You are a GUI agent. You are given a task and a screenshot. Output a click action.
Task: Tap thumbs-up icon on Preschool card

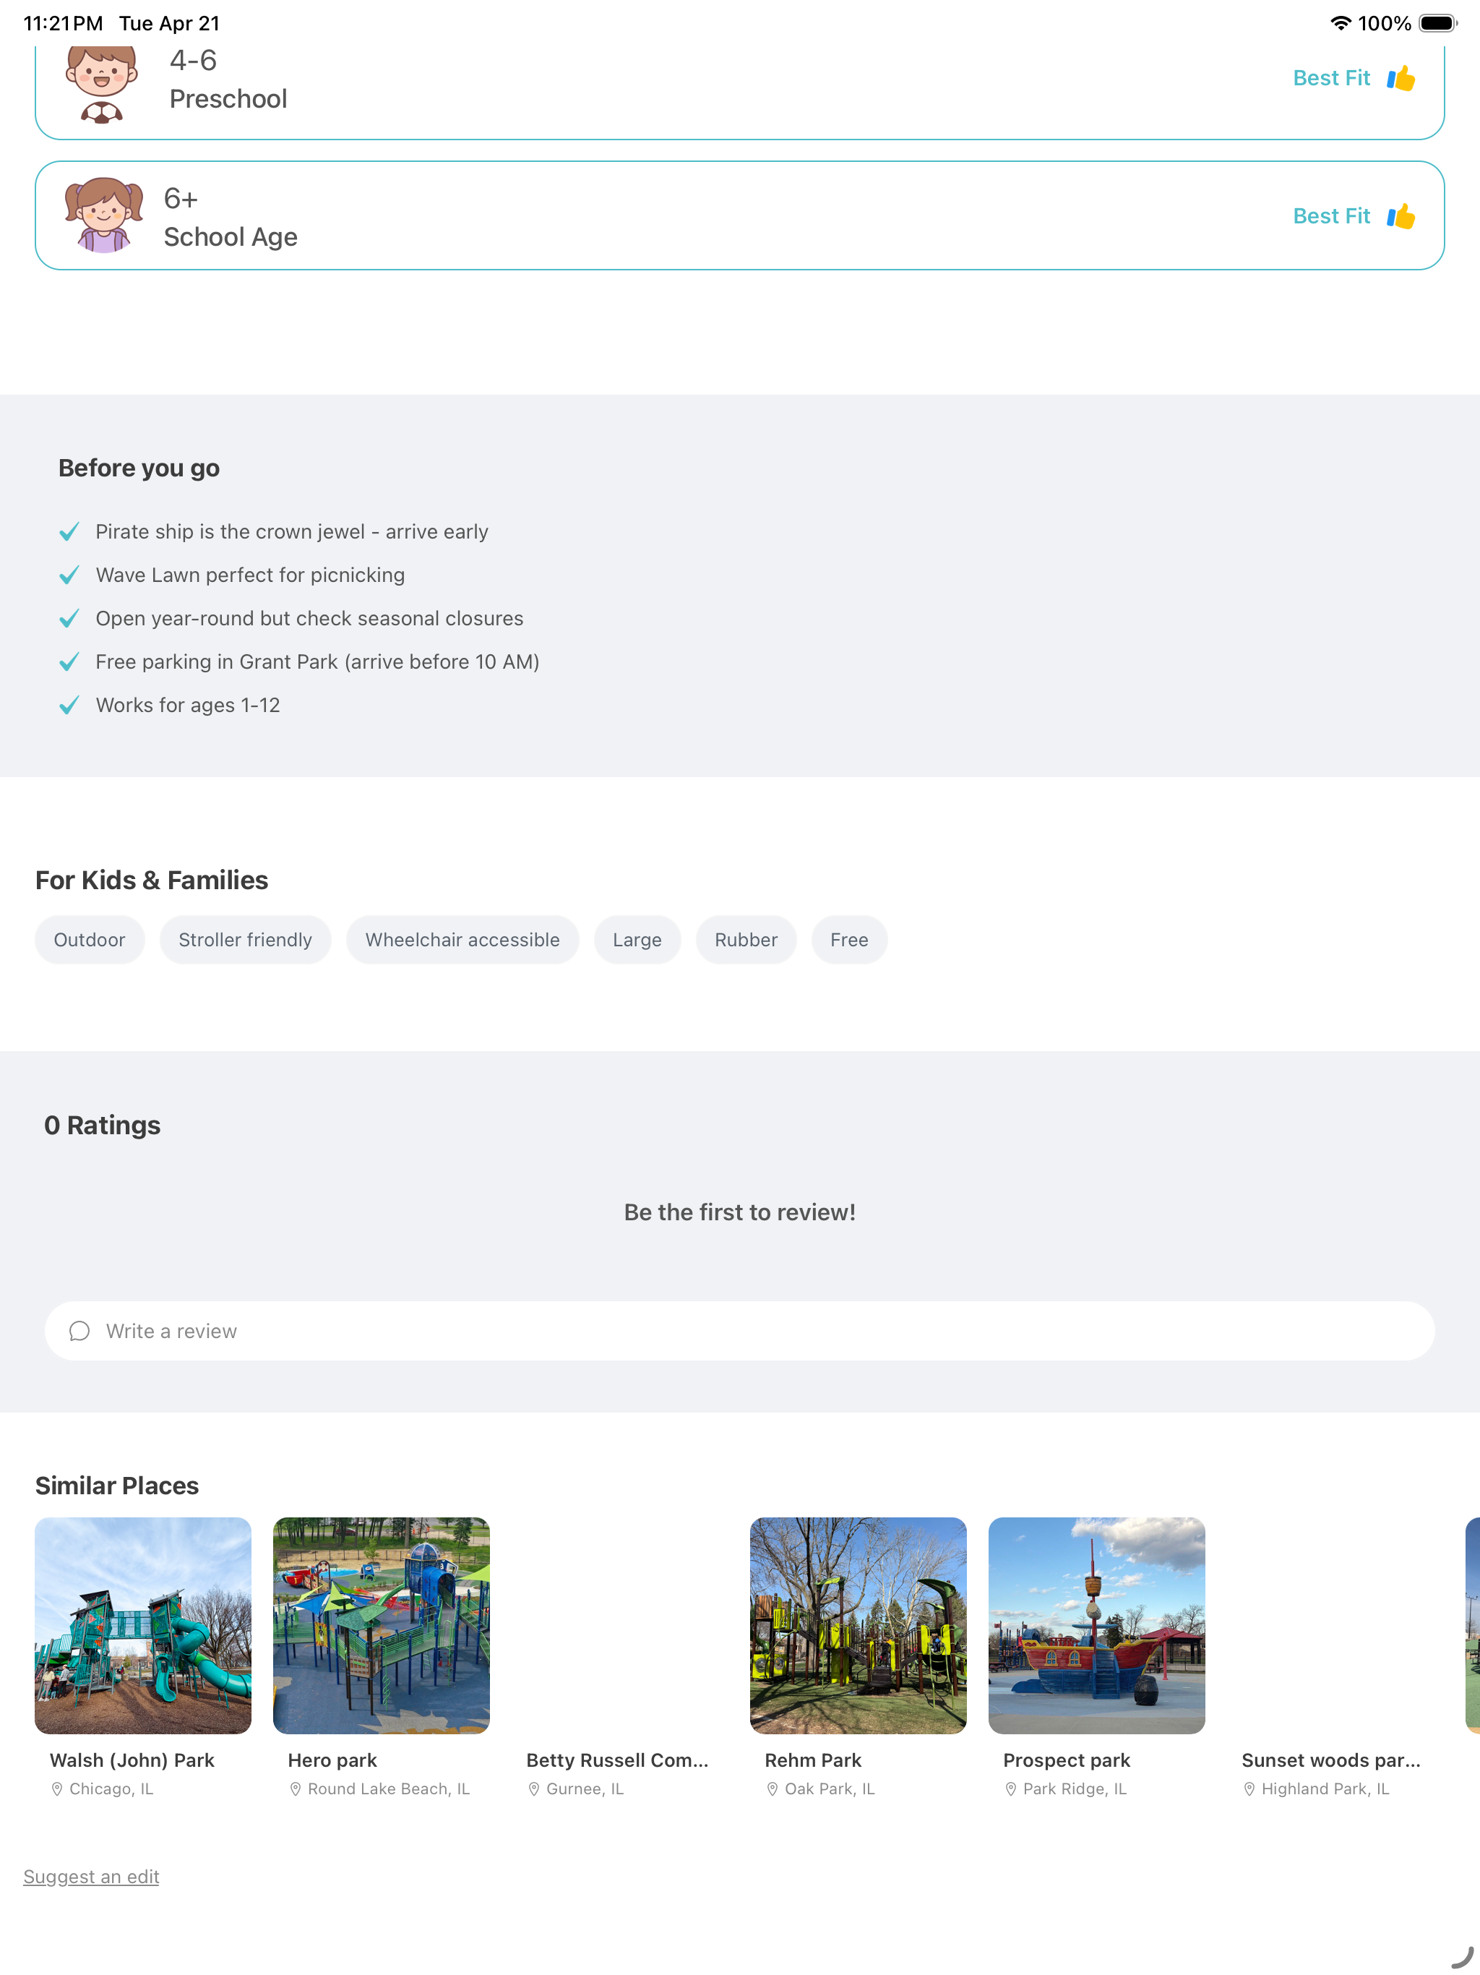1401,79
